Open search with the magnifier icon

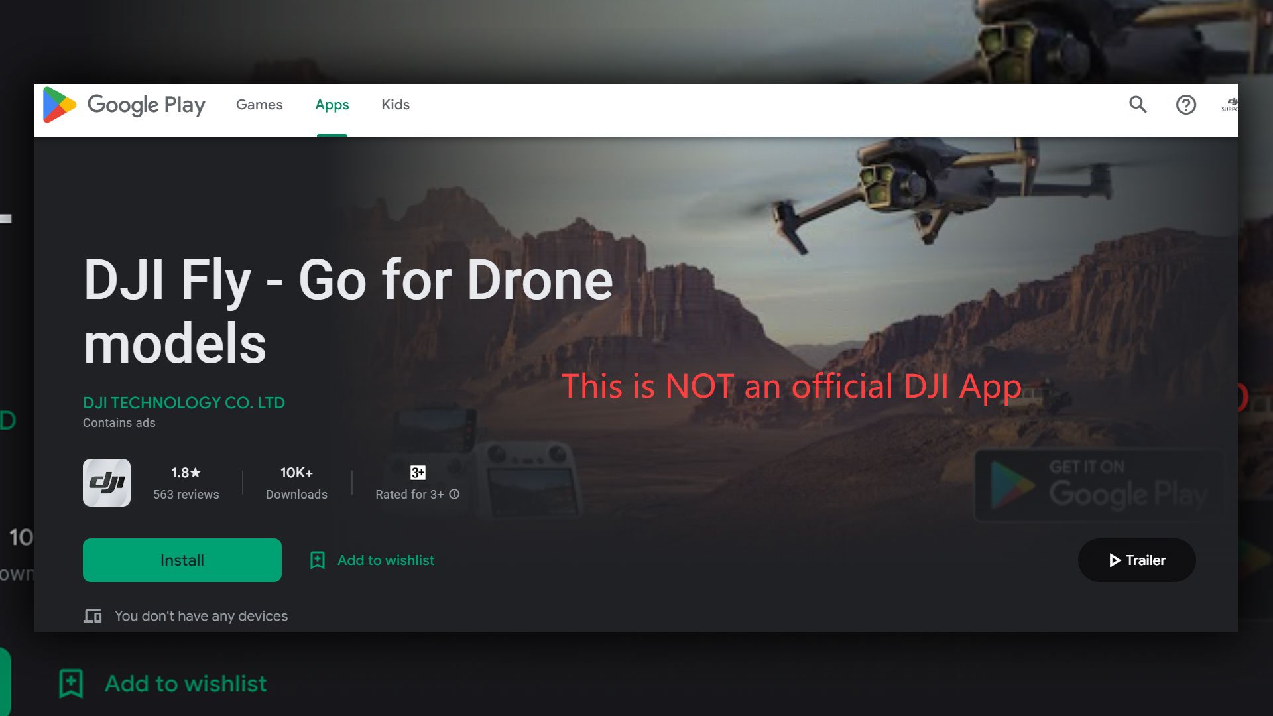pyautogui.click(x=1138, y=105)
